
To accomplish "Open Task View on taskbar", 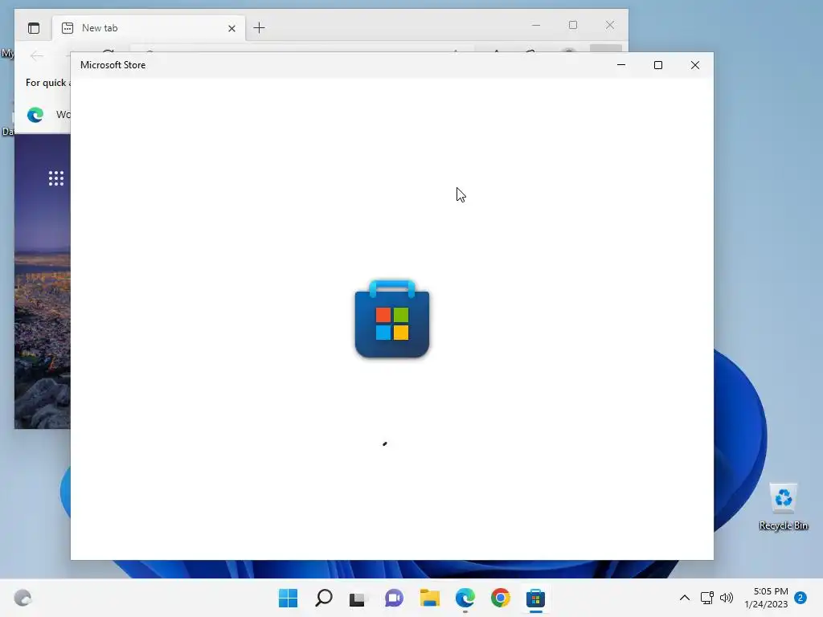I will tap(358, 598).
